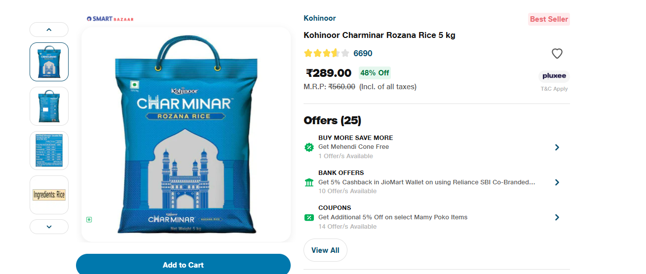Add product to wishlist with heart icon
This screenshot has width=646, height=274.
(557, 54)
